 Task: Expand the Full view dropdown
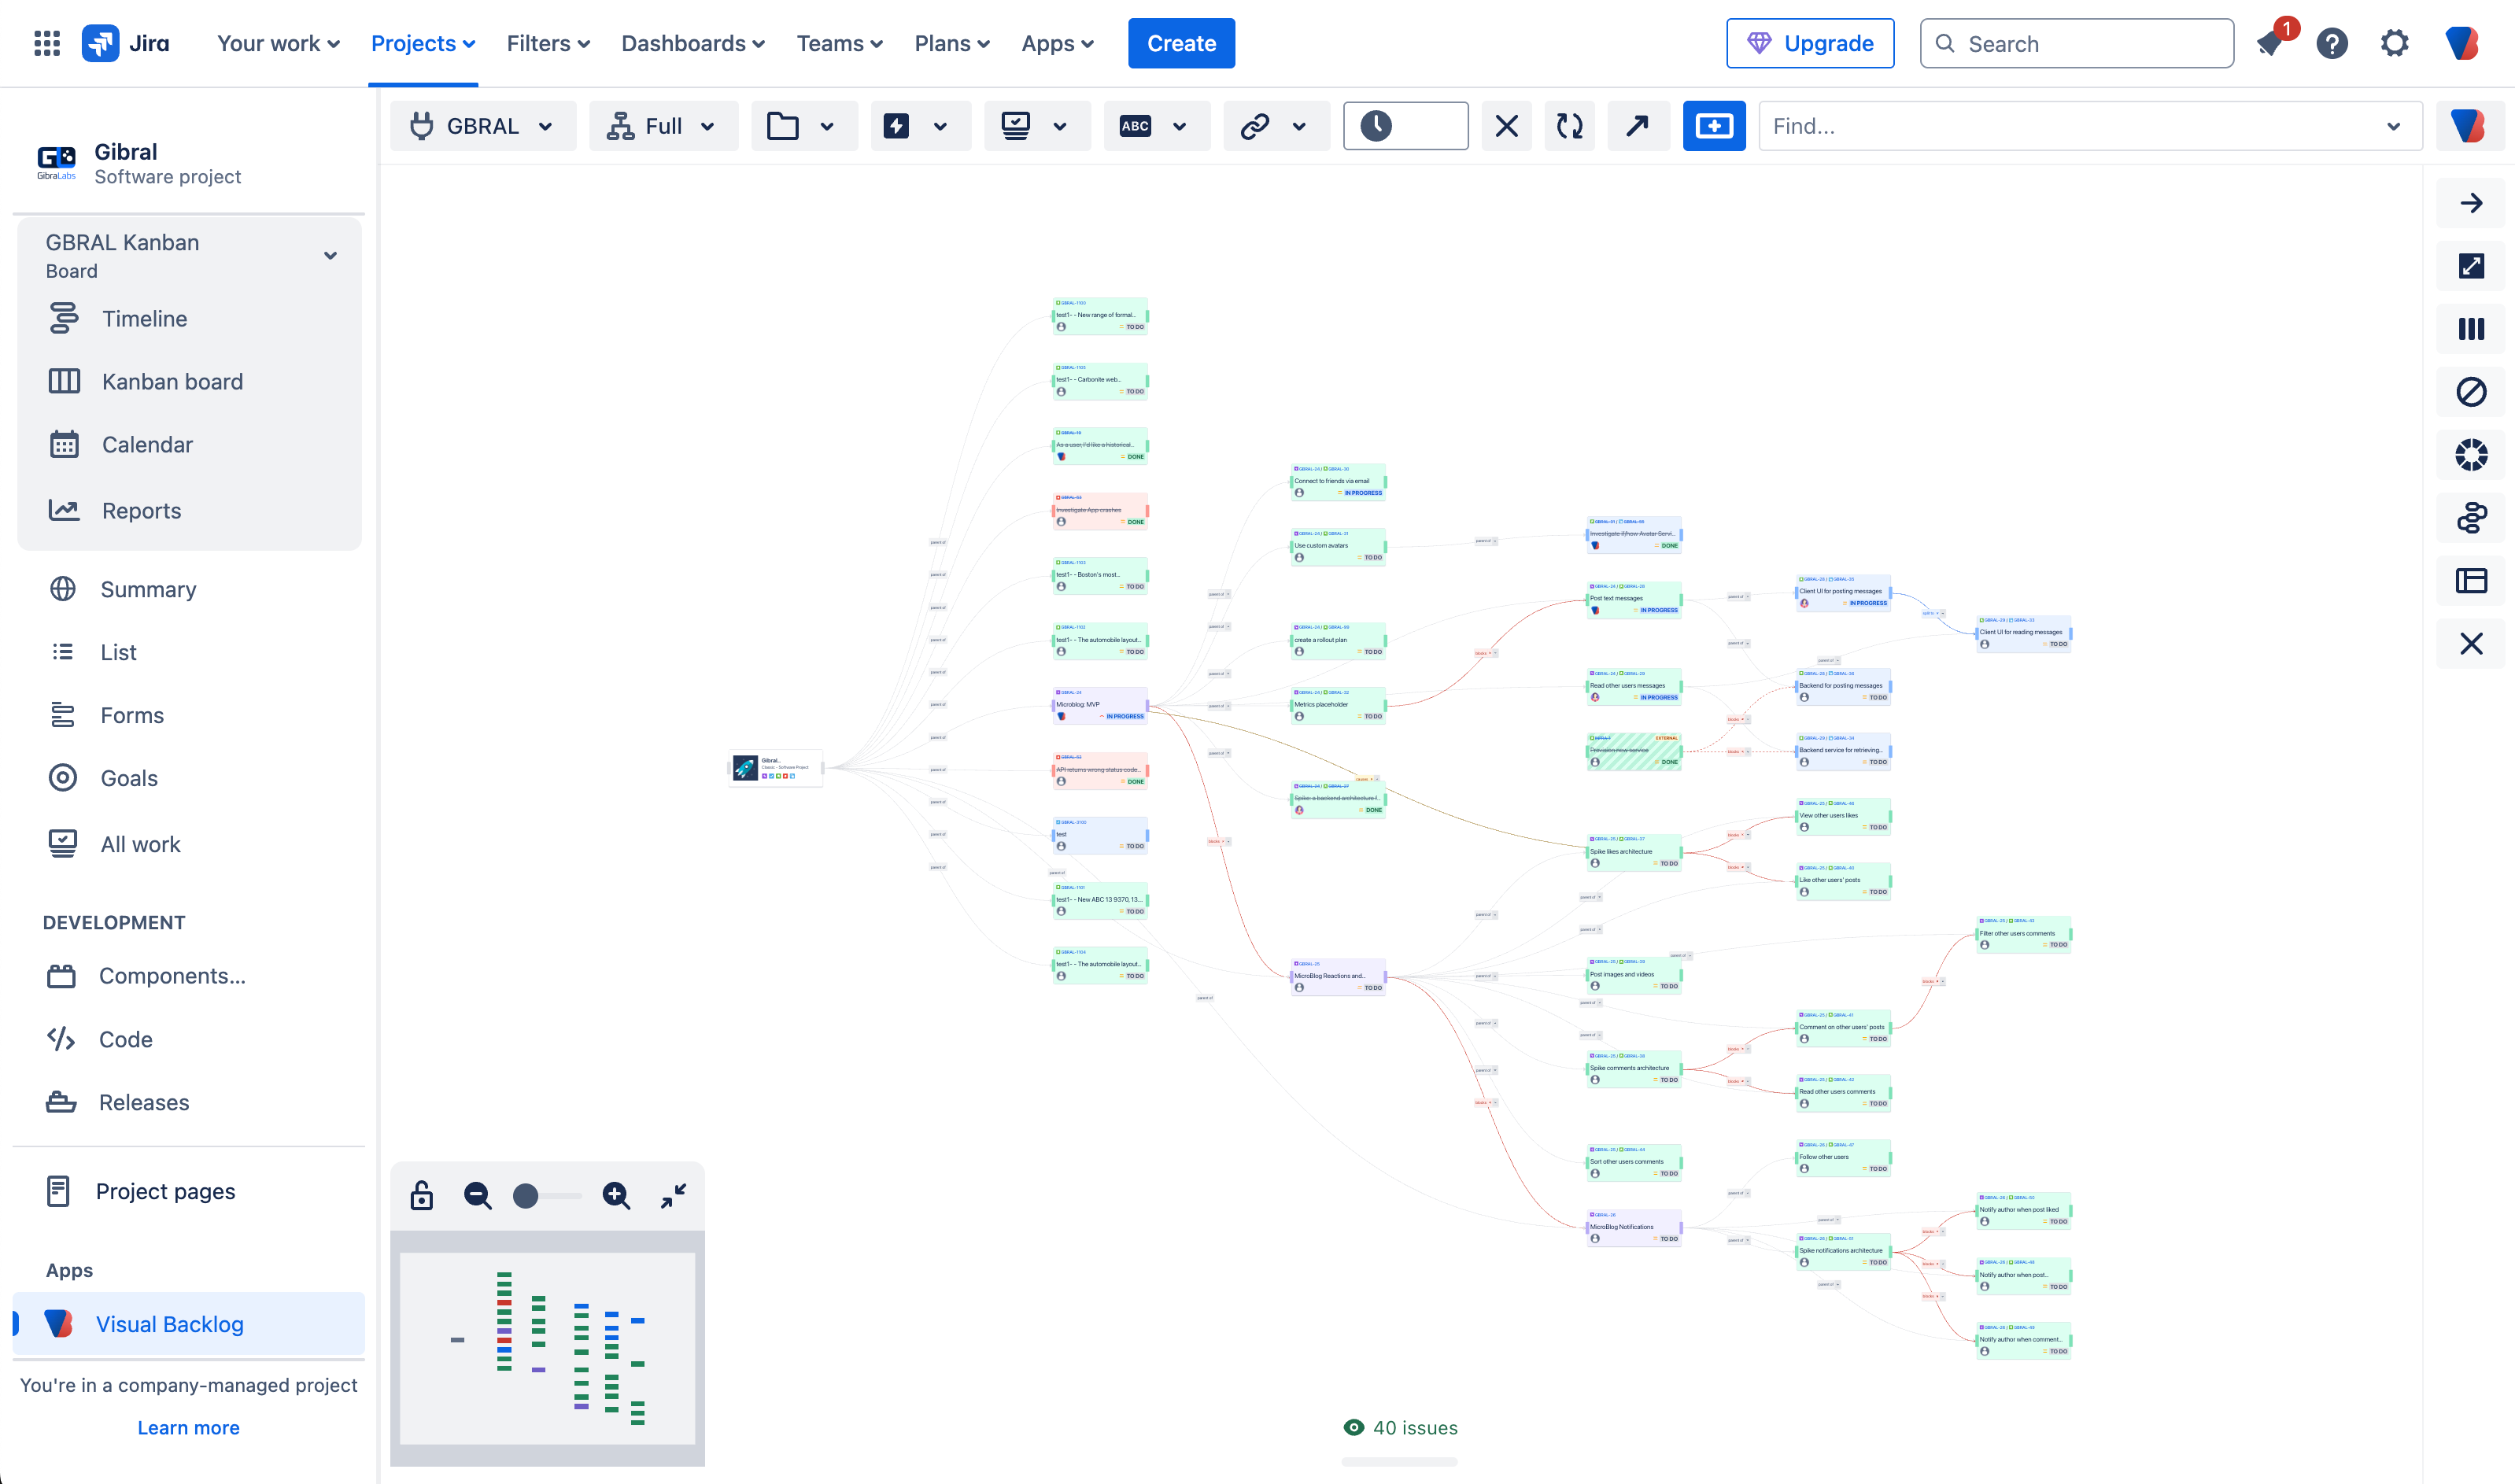(x=709, y=126)
